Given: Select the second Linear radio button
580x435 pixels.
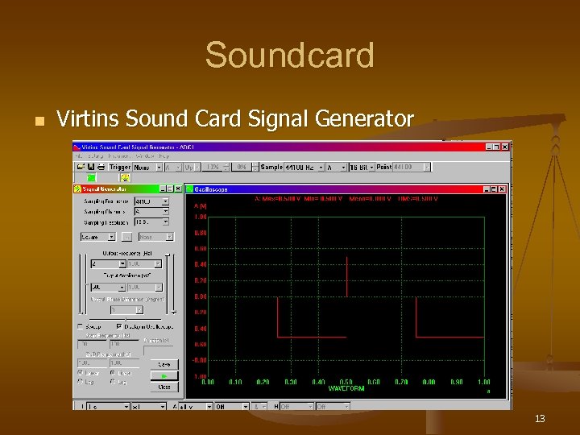Looking at the screenshot, I should 113,373.
